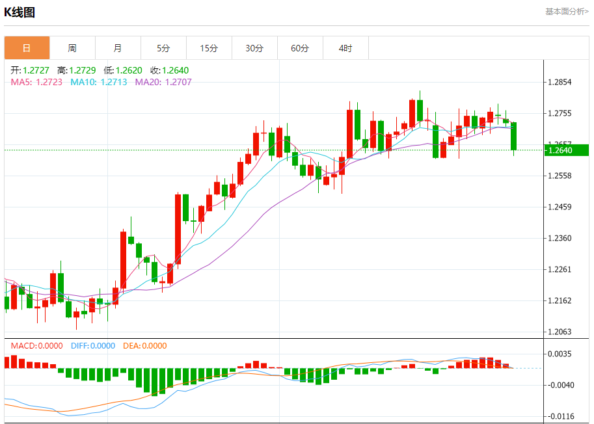
Task: Click the K线图 title heading
Action: pos(20,12)
